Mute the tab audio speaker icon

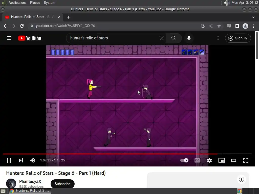pyautogui.click(x=53, y=17)
